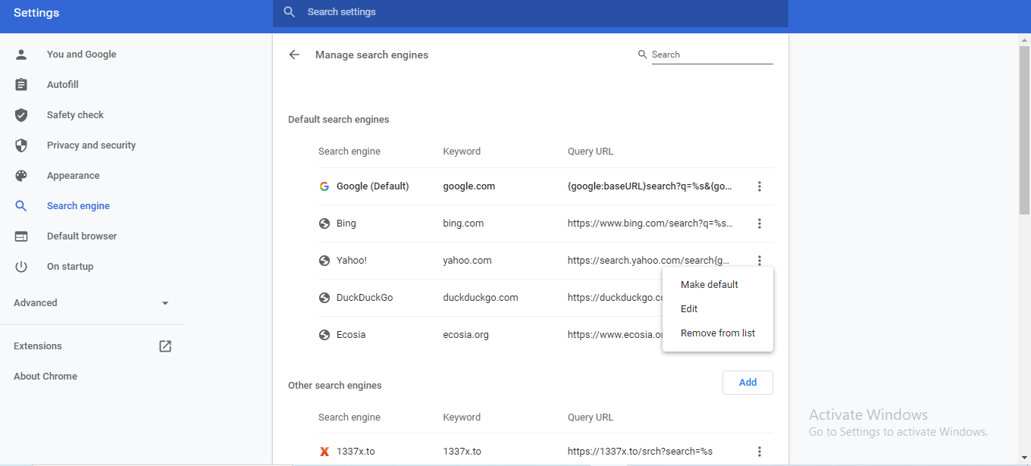Click the globe icon beside Bing

tap(324, 224)
